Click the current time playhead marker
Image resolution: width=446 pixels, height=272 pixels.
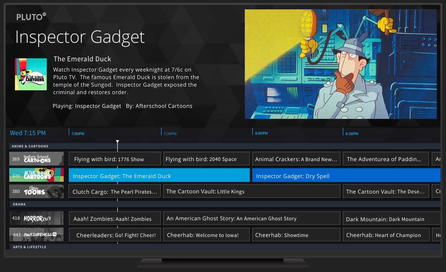(118, 142)
